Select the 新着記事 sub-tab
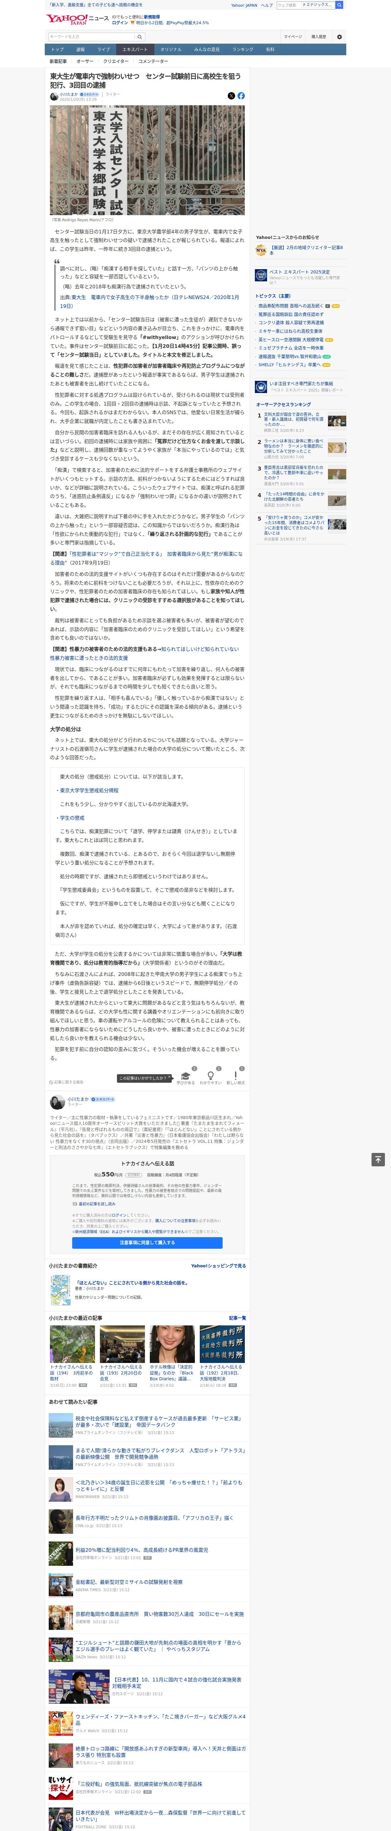The image size is (391, 1831). point(58,61)
